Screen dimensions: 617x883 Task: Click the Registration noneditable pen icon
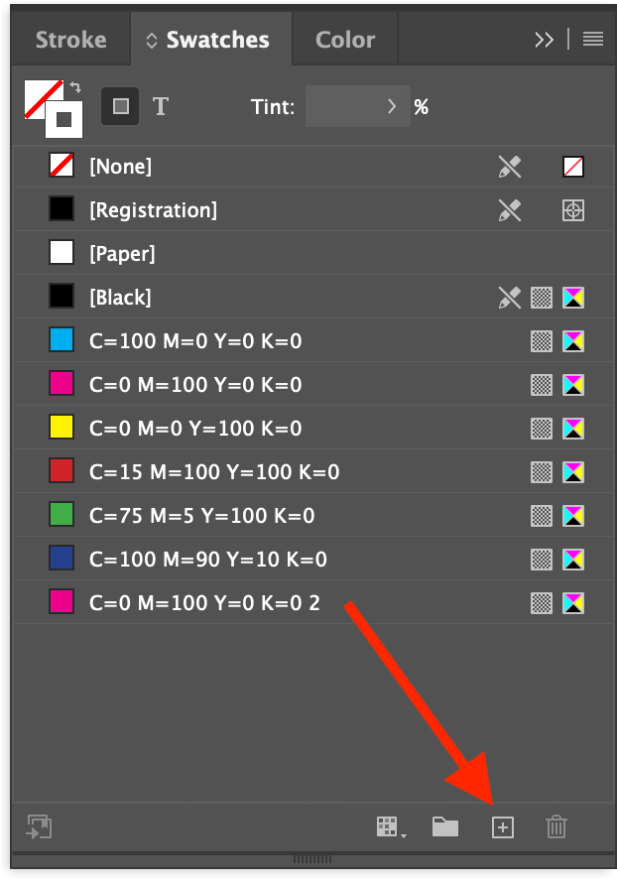509,209
